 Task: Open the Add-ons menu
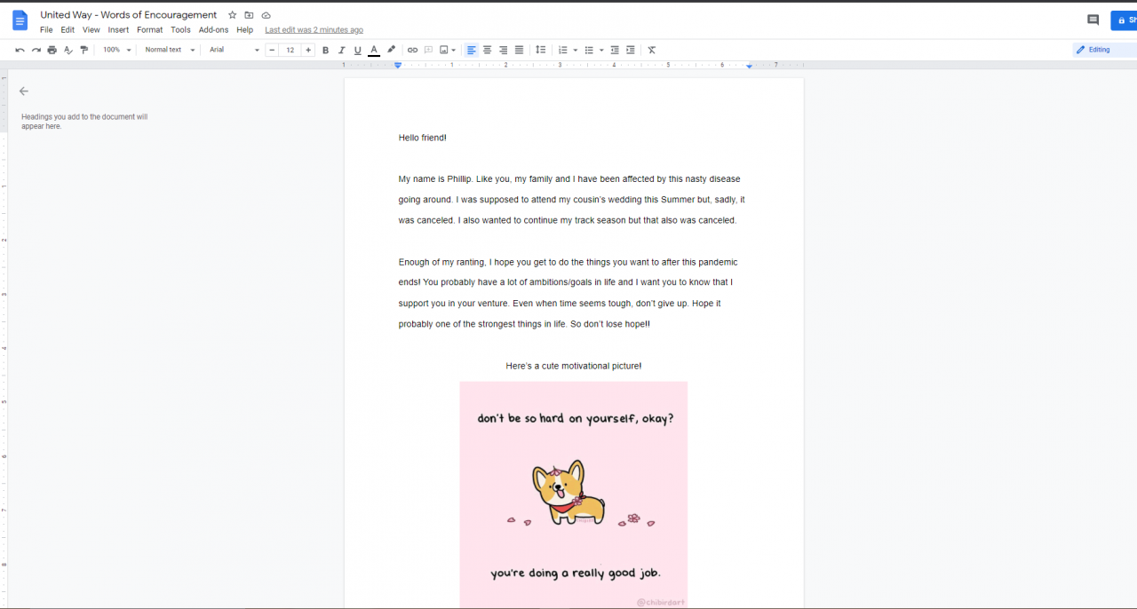point(213,29)
